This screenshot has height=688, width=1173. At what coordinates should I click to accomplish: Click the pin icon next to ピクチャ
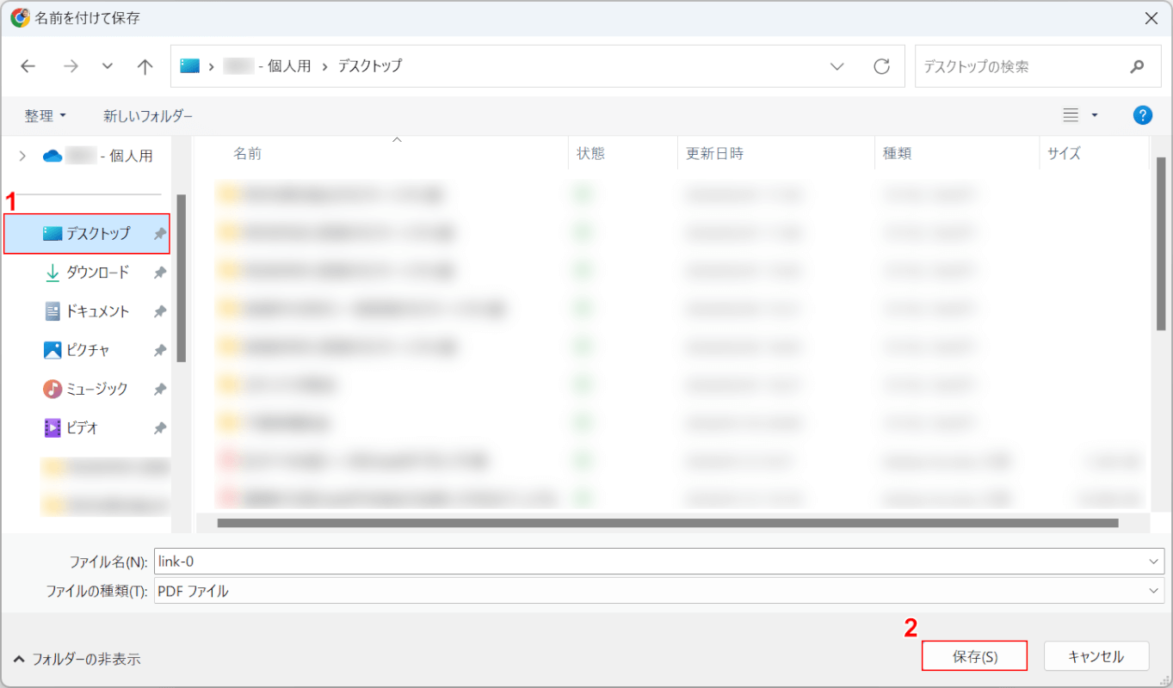159,350
